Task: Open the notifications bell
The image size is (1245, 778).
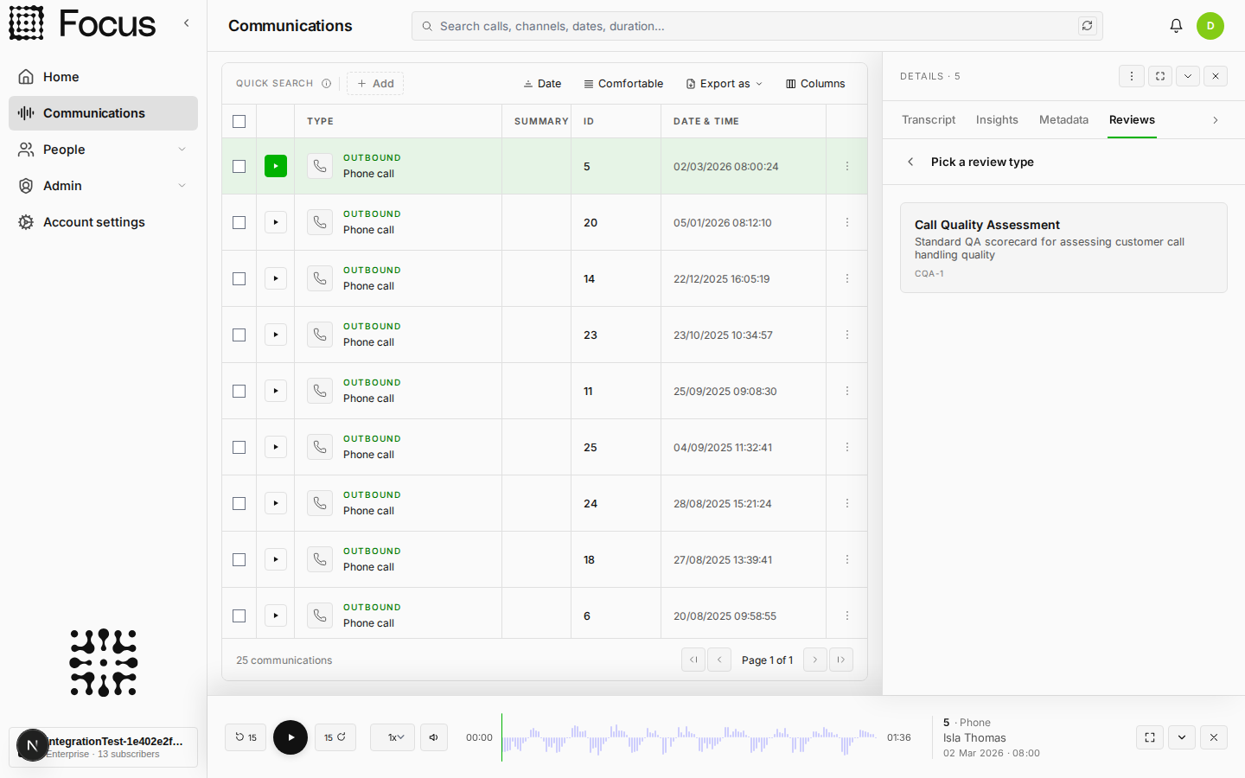Action: [1176, 26]
